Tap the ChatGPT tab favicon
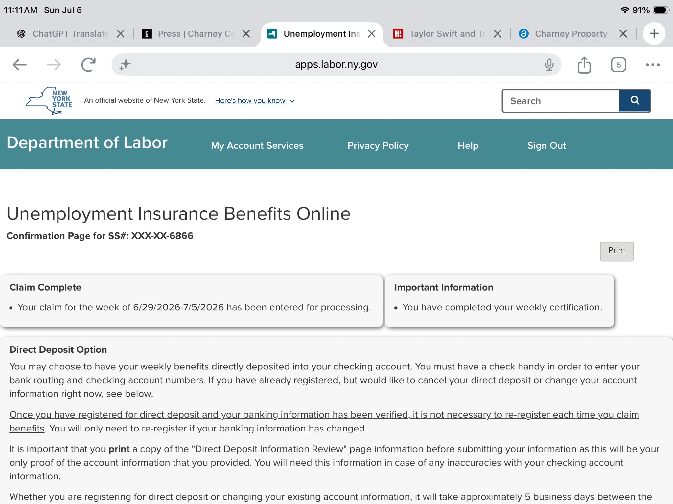The height and width of the screenshot is (504, 673). (21, 33)
